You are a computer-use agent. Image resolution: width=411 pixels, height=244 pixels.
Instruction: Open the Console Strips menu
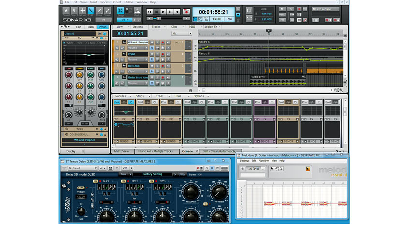point(142,96)
